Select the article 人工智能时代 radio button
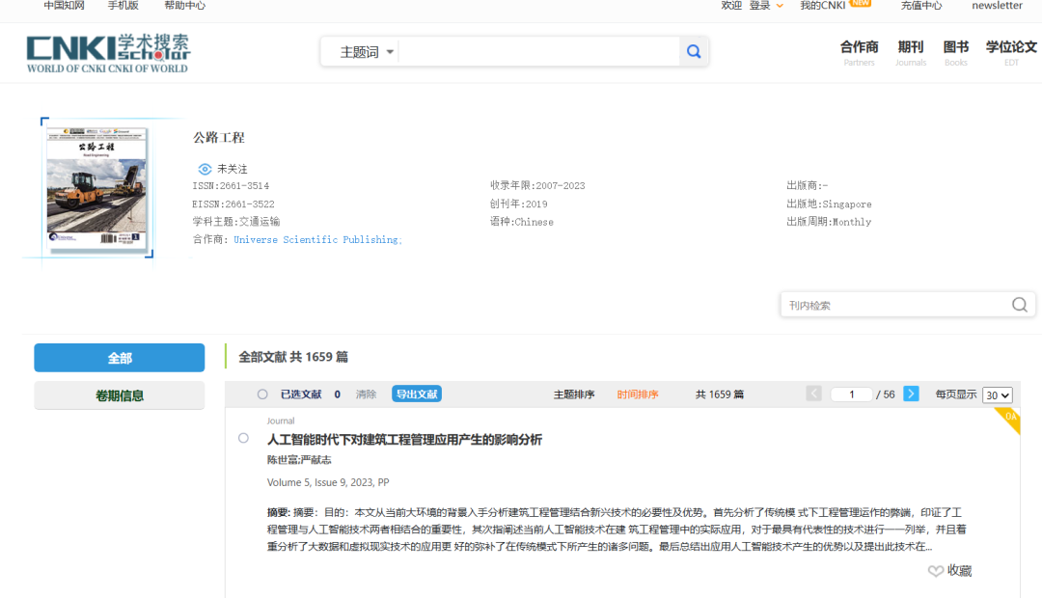The width and height of the screenshot is (1042, 598). coord(243,438)
